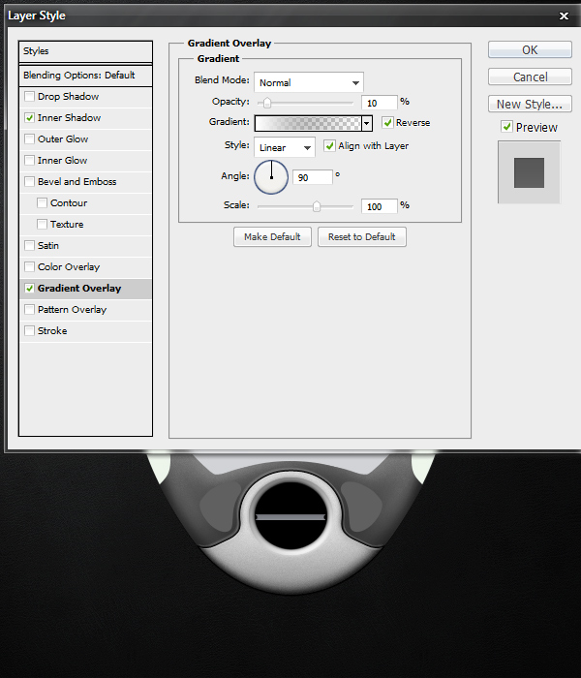581x678 pixels.
Task: Click the Scale slider handle
Action: click(317, 206)
